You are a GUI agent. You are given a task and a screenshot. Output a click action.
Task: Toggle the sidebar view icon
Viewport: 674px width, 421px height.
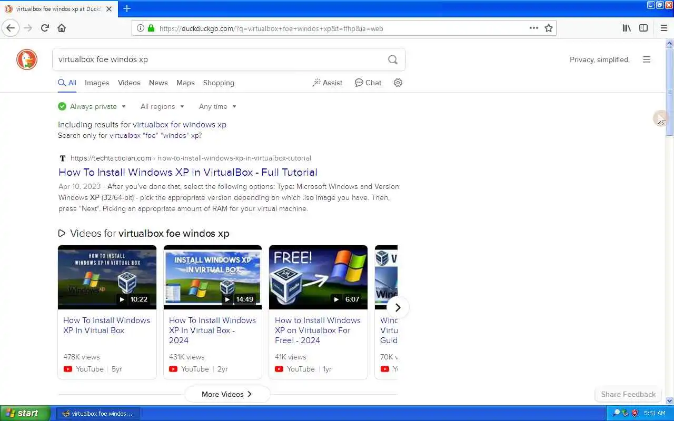[x=643, y=28]
